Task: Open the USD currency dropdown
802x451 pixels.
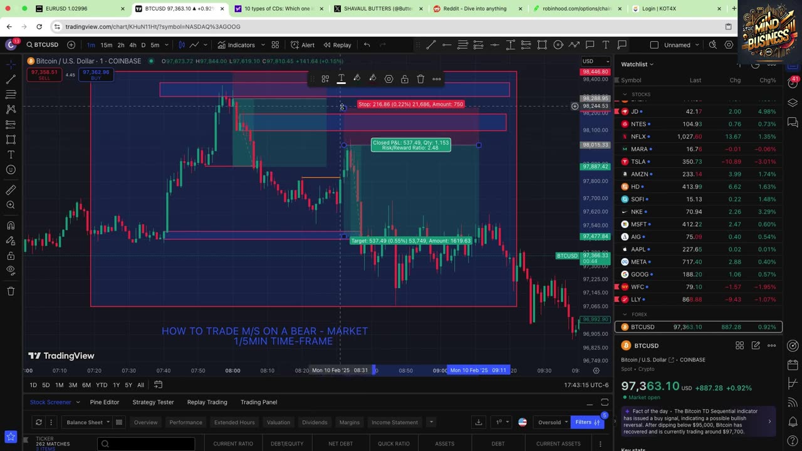Action: tap(595, 61)
